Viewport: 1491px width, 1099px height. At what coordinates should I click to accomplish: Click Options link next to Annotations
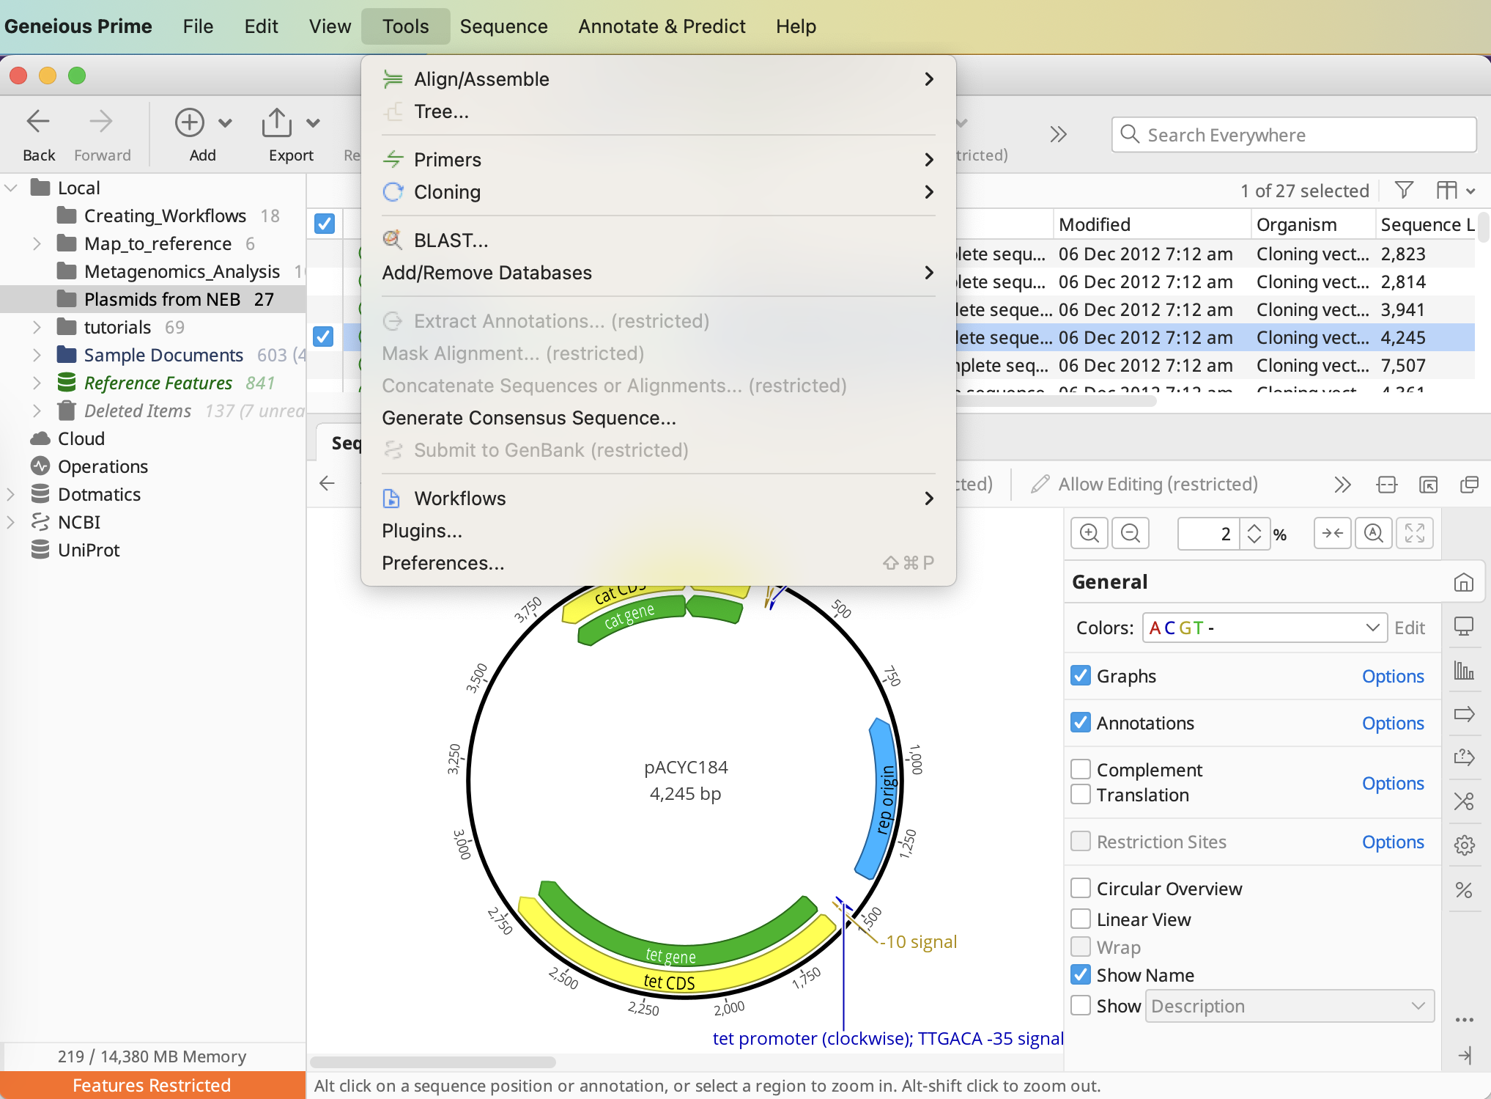(1392, 723)
